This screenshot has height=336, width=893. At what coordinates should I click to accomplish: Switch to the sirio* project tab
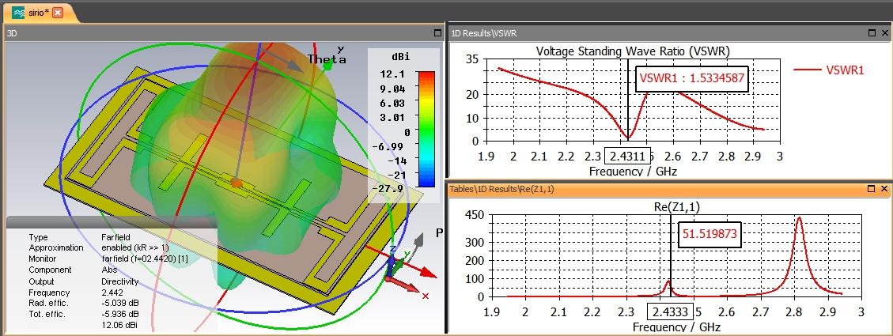[39, 13]
